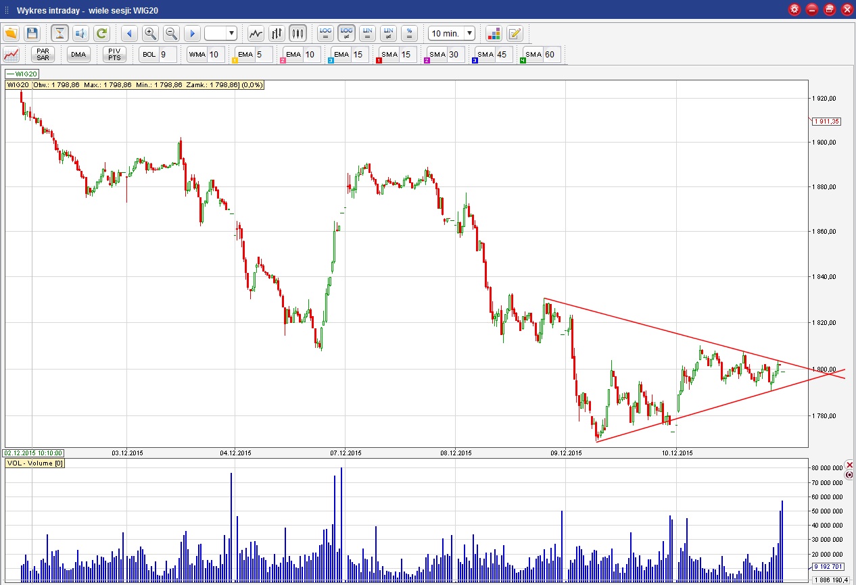Viewport: 856px width, 585px height.
Task: Click the 1 911,35 price label
Action: tap(828, 121)
